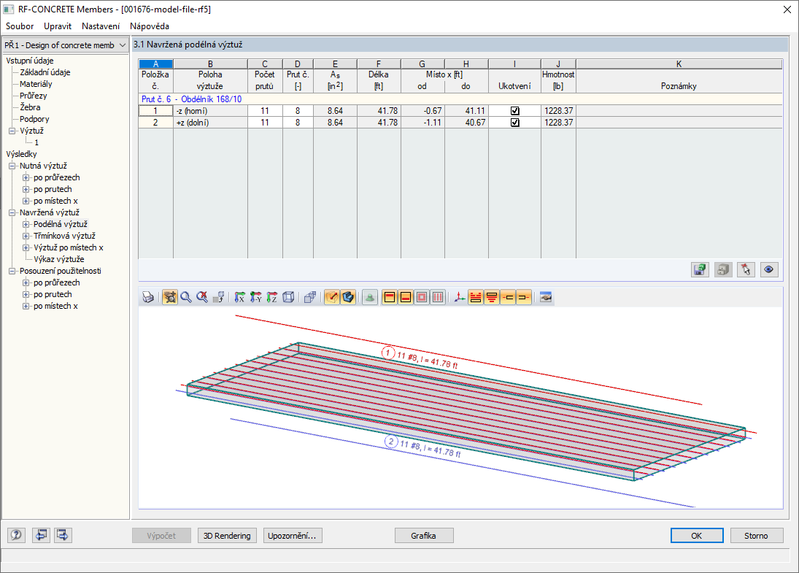The width and height of the screenshot is (799, 573).
Task: Select the zoom magnifier tool
Action: coord(186,297)
